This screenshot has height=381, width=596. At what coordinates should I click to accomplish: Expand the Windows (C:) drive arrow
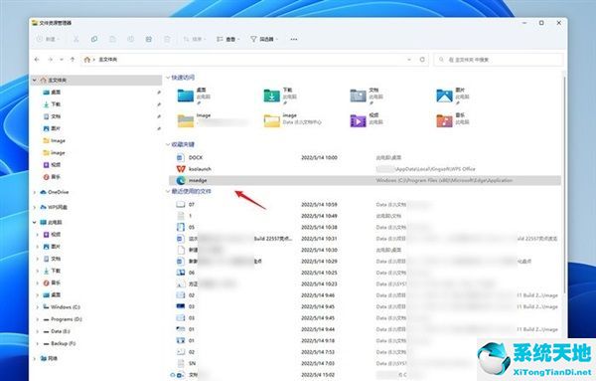click(38, 306)
